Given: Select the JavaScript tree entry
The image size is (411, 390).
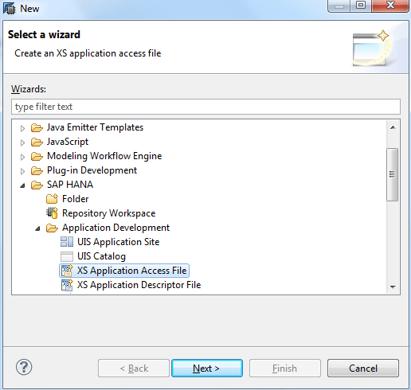Looking at the screenshot, I should click(68, 142).
